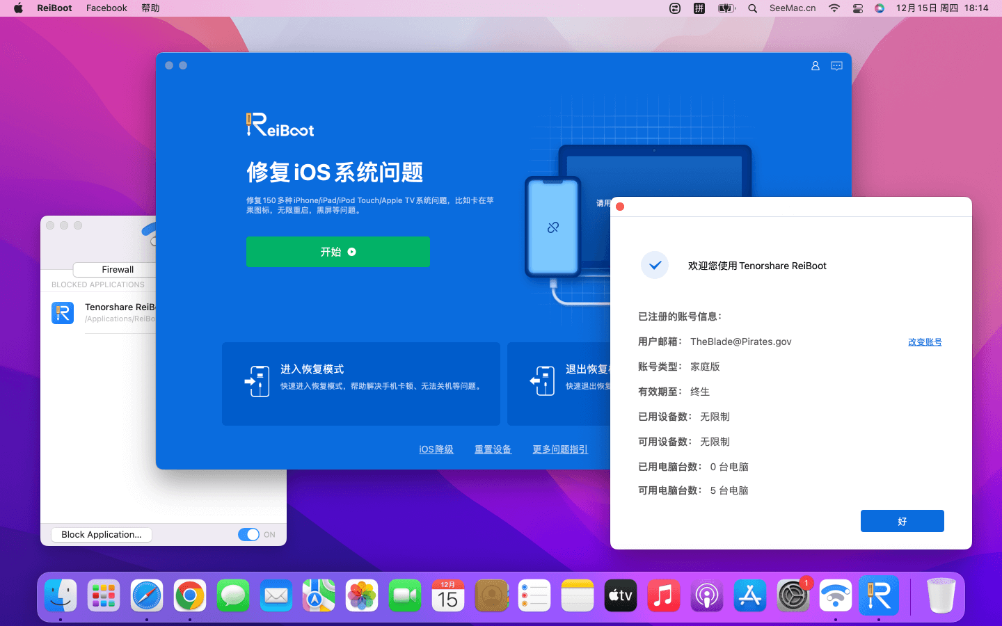The image size is (1002, 626).
Task: Open System Preferences from the Dock
Action: (793, 596)
